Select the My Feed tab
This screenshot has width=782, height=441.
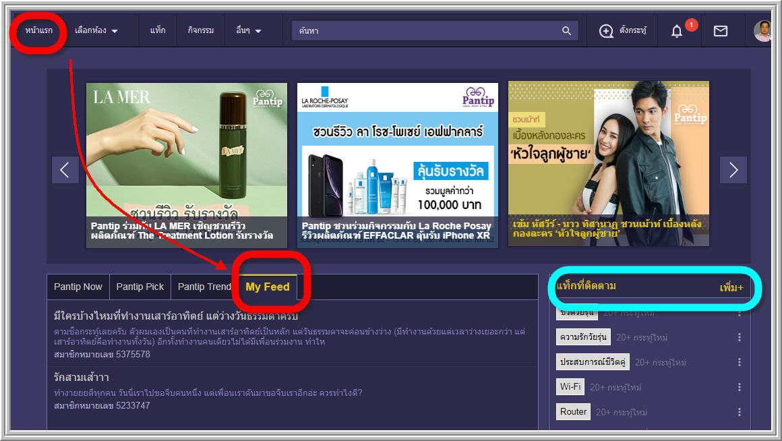point(268,287)
